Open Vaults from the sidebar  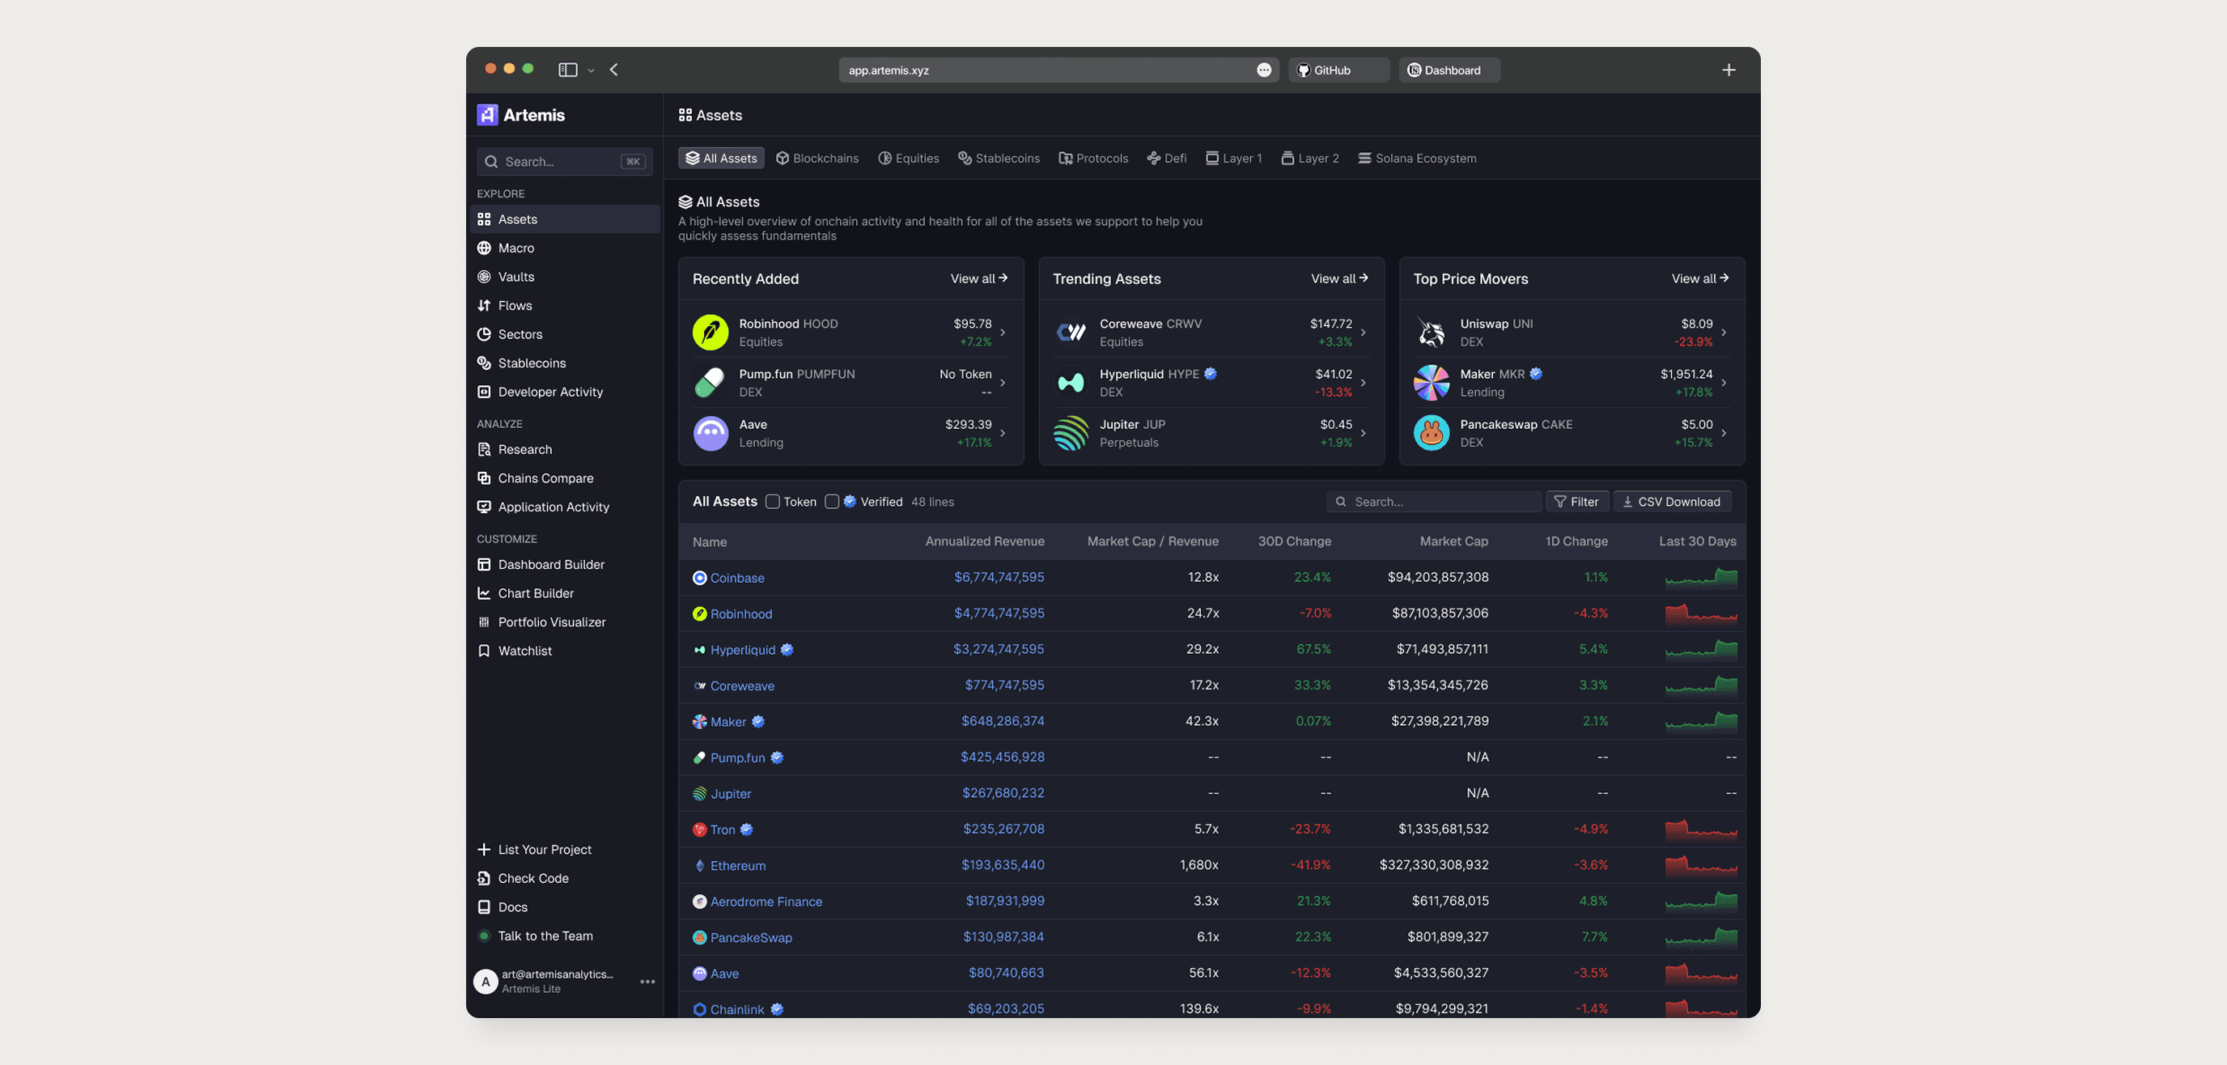(x=515, y=277)
